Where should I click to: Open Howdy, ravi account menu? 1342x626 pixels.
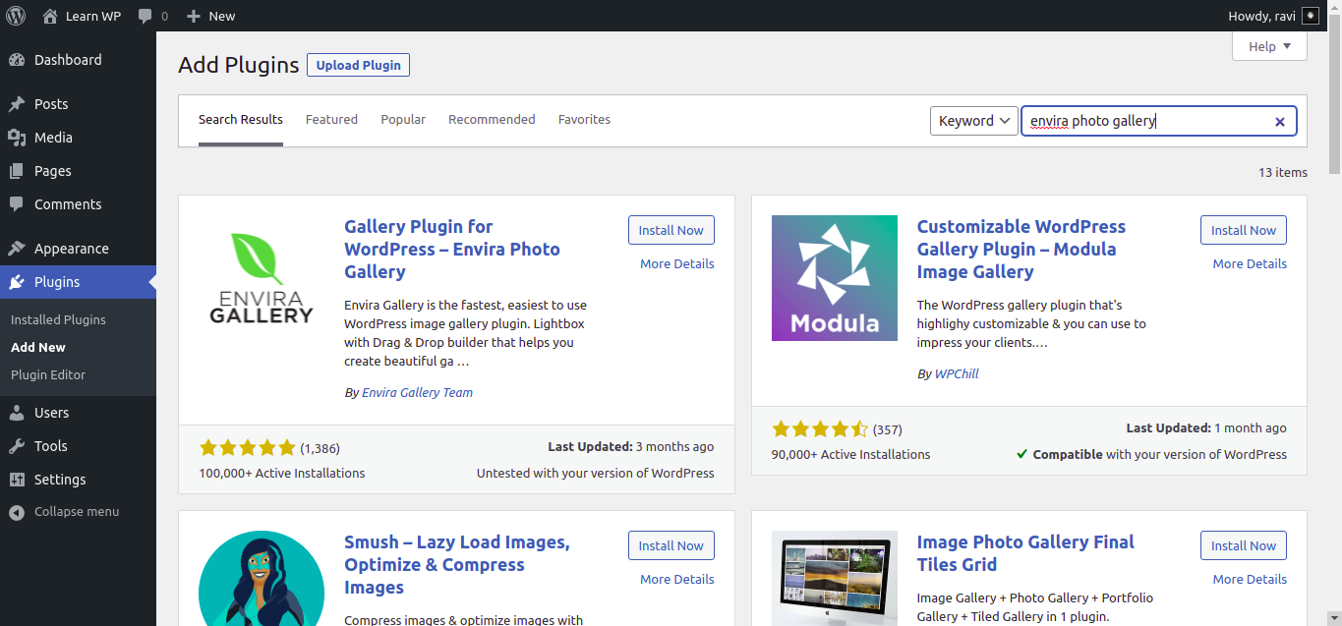pyautogui.click(x=1274, y=16)
